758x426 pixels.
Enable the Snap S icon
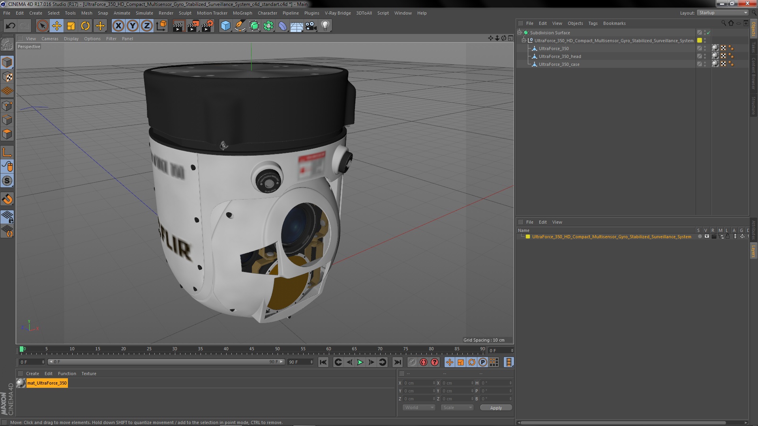7,181
